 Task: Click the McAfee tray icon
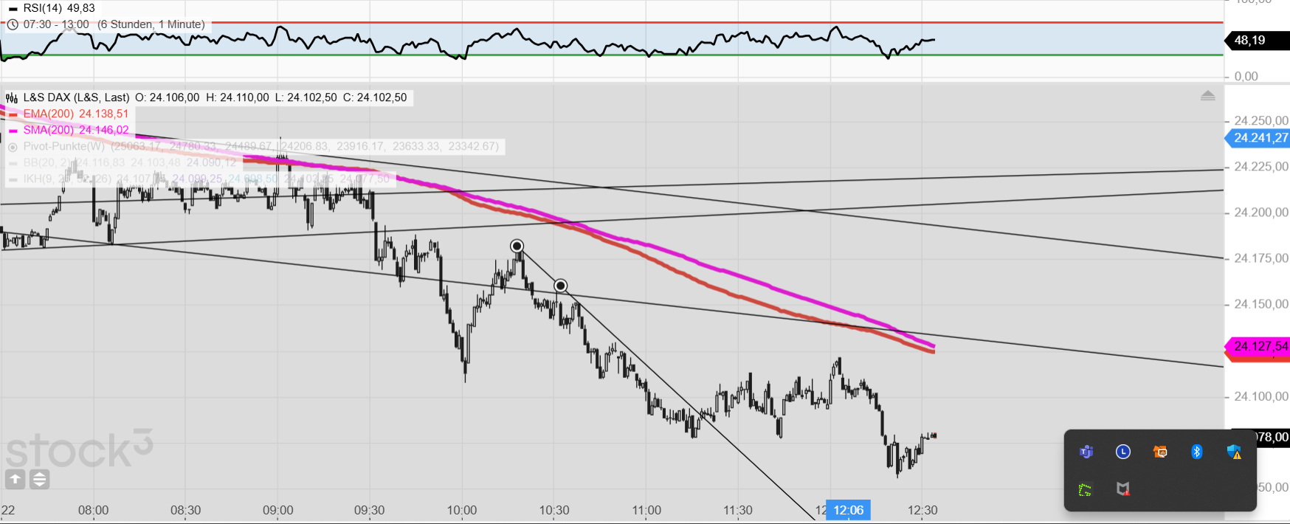(x=1123, y=489)
